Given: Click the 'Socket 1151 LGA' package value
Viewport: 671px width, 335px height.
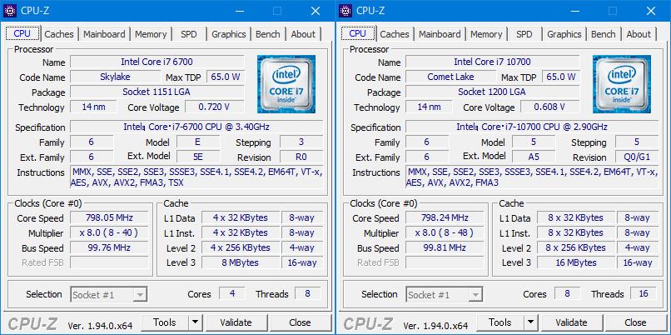Looking at the screenshot, I should click(x=157, y=92).
